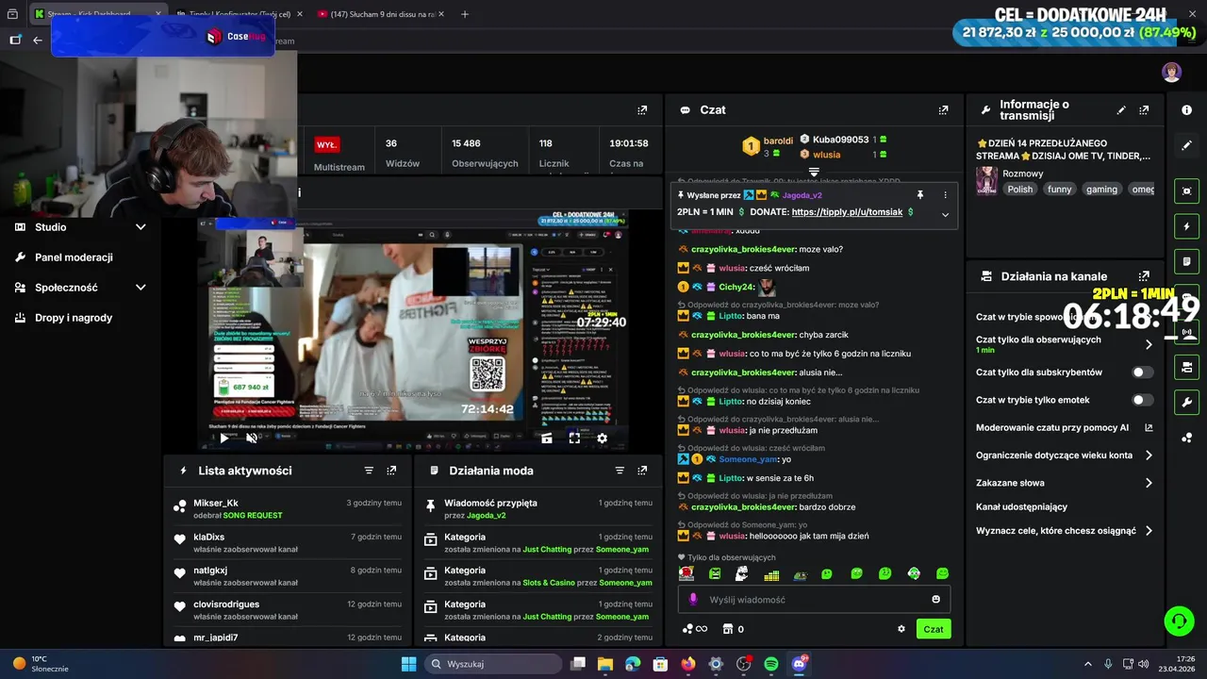This screenshot has width=1207, height=679.
Task: Open the profile avatar menu
Action: 1171,73
